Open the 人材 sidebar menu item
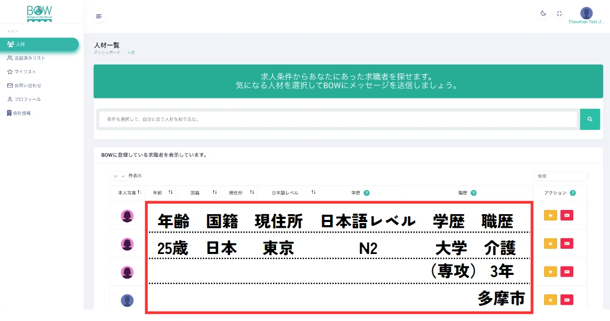This screenshot has width=610, height=321. [39, 45]
